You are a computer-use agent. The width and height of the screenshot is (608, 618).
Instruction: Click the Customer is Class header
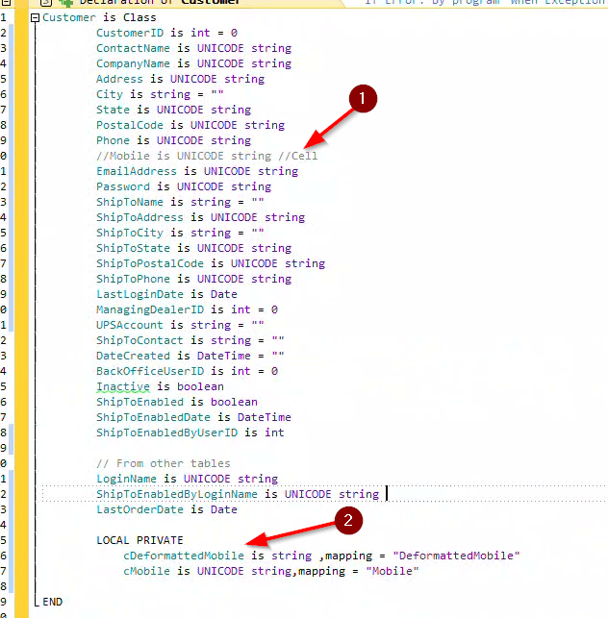click(99, 17)
